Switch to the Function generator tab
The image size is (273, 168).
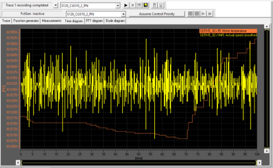click(26, 21)
